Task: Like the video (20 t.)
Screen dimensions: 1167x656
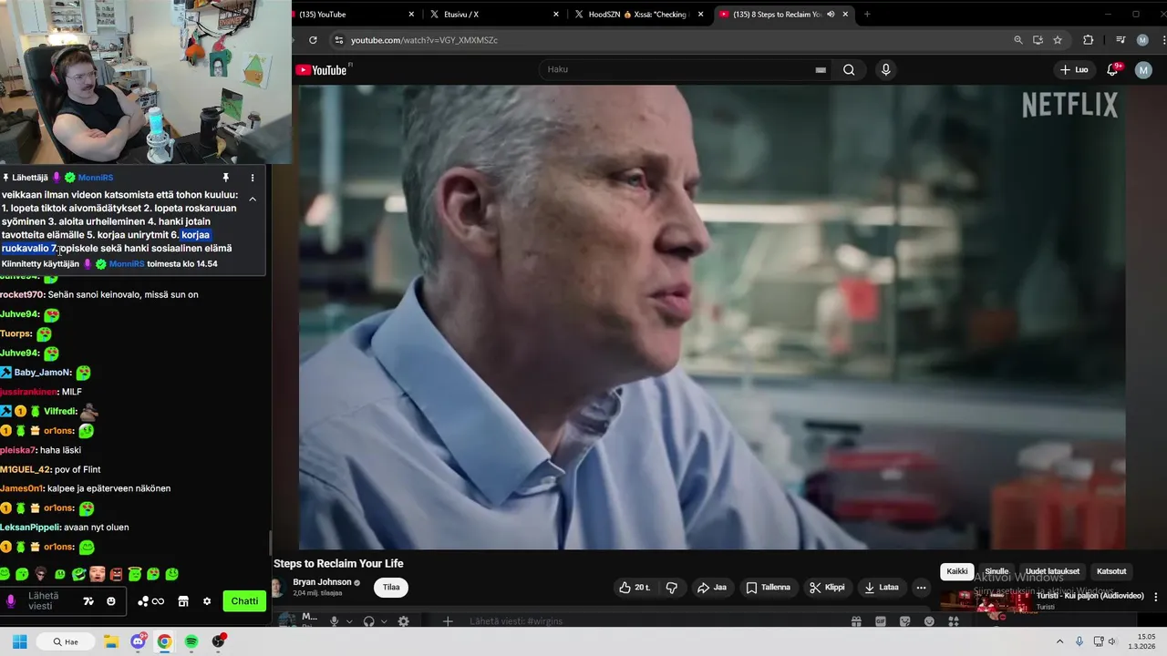Action: (635, 588)
